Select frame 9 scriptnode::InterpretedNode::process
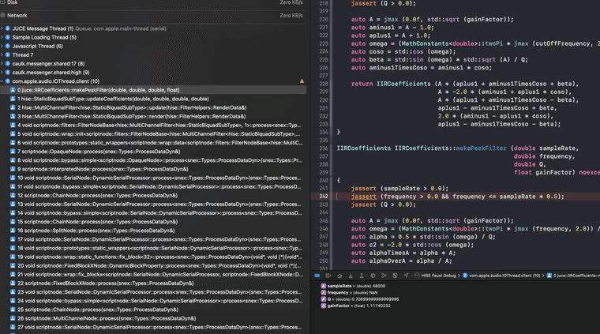The width and height of the screenshot is (600, 334). [x=153, y=169]
